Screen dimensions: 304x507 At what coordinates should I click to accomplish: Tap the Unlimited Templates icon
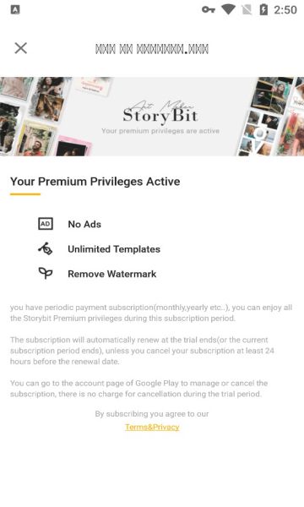pos(46,248)
